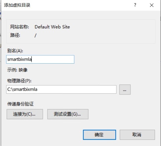
Task: Click the Default Web Site name text
Action: click(x=52, y=27)
